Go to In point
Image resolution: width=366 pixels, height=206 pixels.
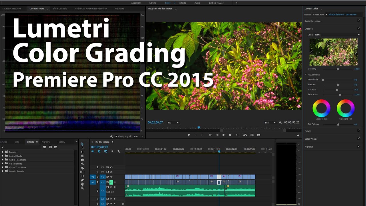[210, 135]
